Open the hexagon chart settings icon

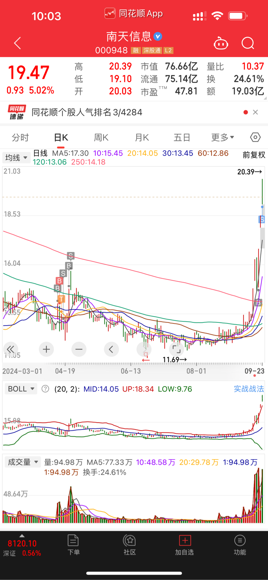pyautogui.click(x=255, y=137)
